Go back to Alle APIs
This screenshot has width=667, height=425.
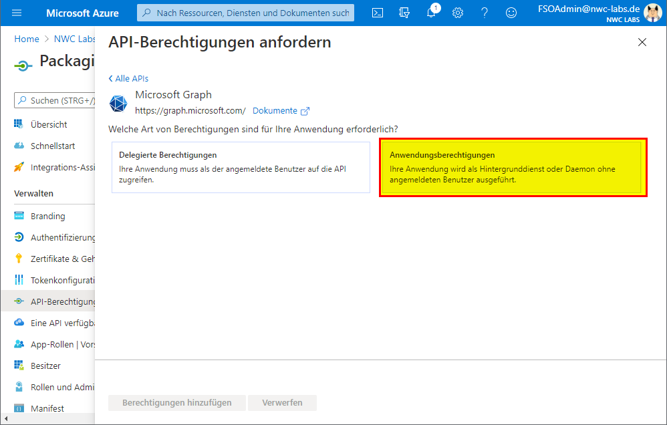click(128, 78)
